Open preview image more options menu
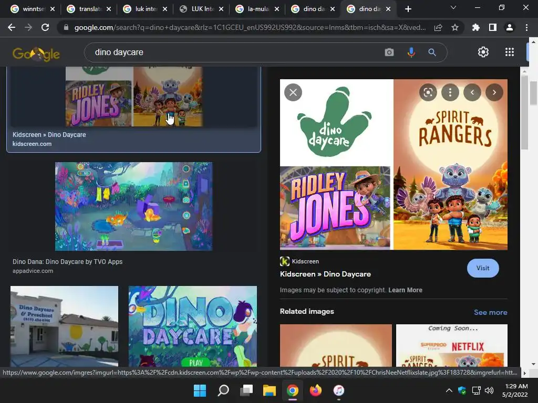 (450, 92)
